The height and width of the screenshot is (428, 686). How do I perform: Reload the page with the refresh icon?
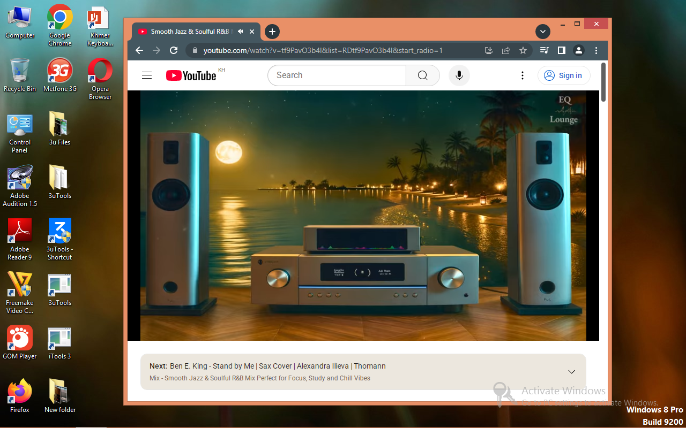pos(174,50)
